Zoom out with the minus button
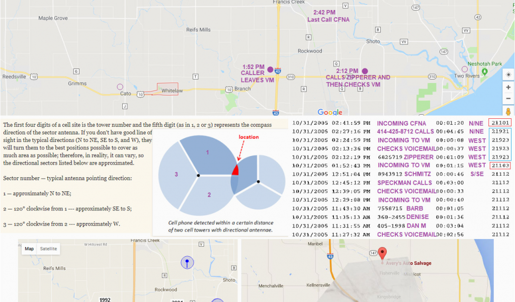 [x=508, y=98]
